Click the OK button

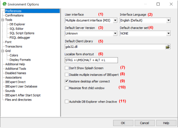click(123, 123)
